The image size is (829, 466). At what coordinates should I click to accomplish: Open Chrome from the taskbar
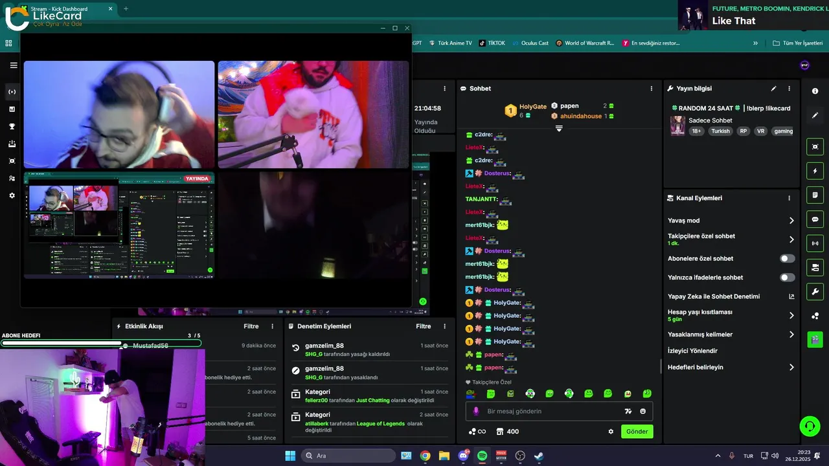(425, 456)
